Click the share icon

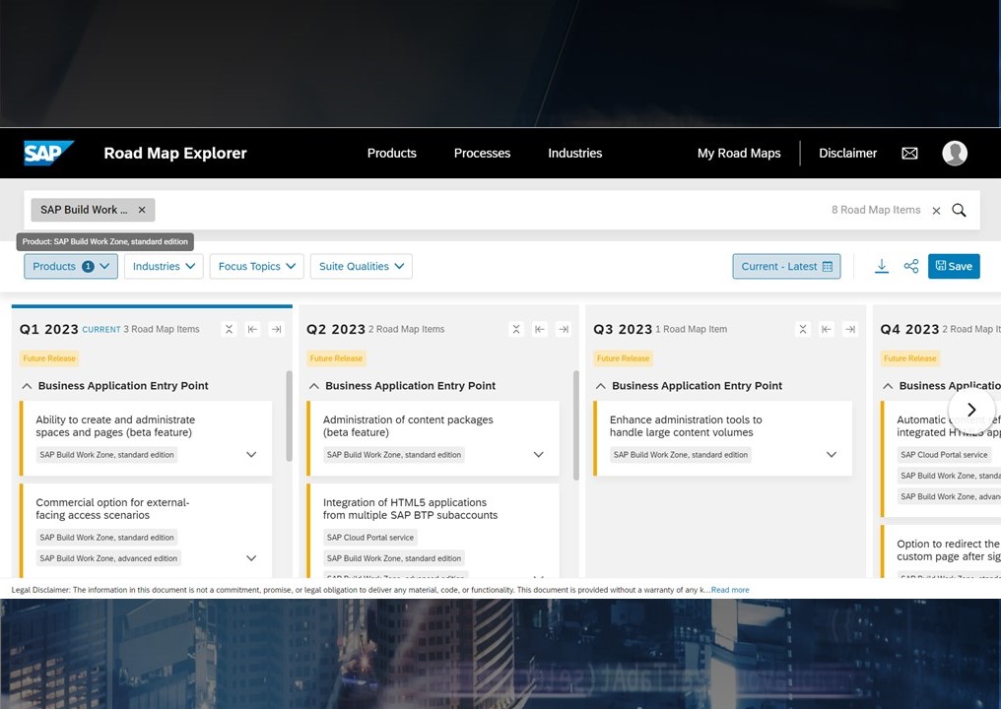point(911,266)
